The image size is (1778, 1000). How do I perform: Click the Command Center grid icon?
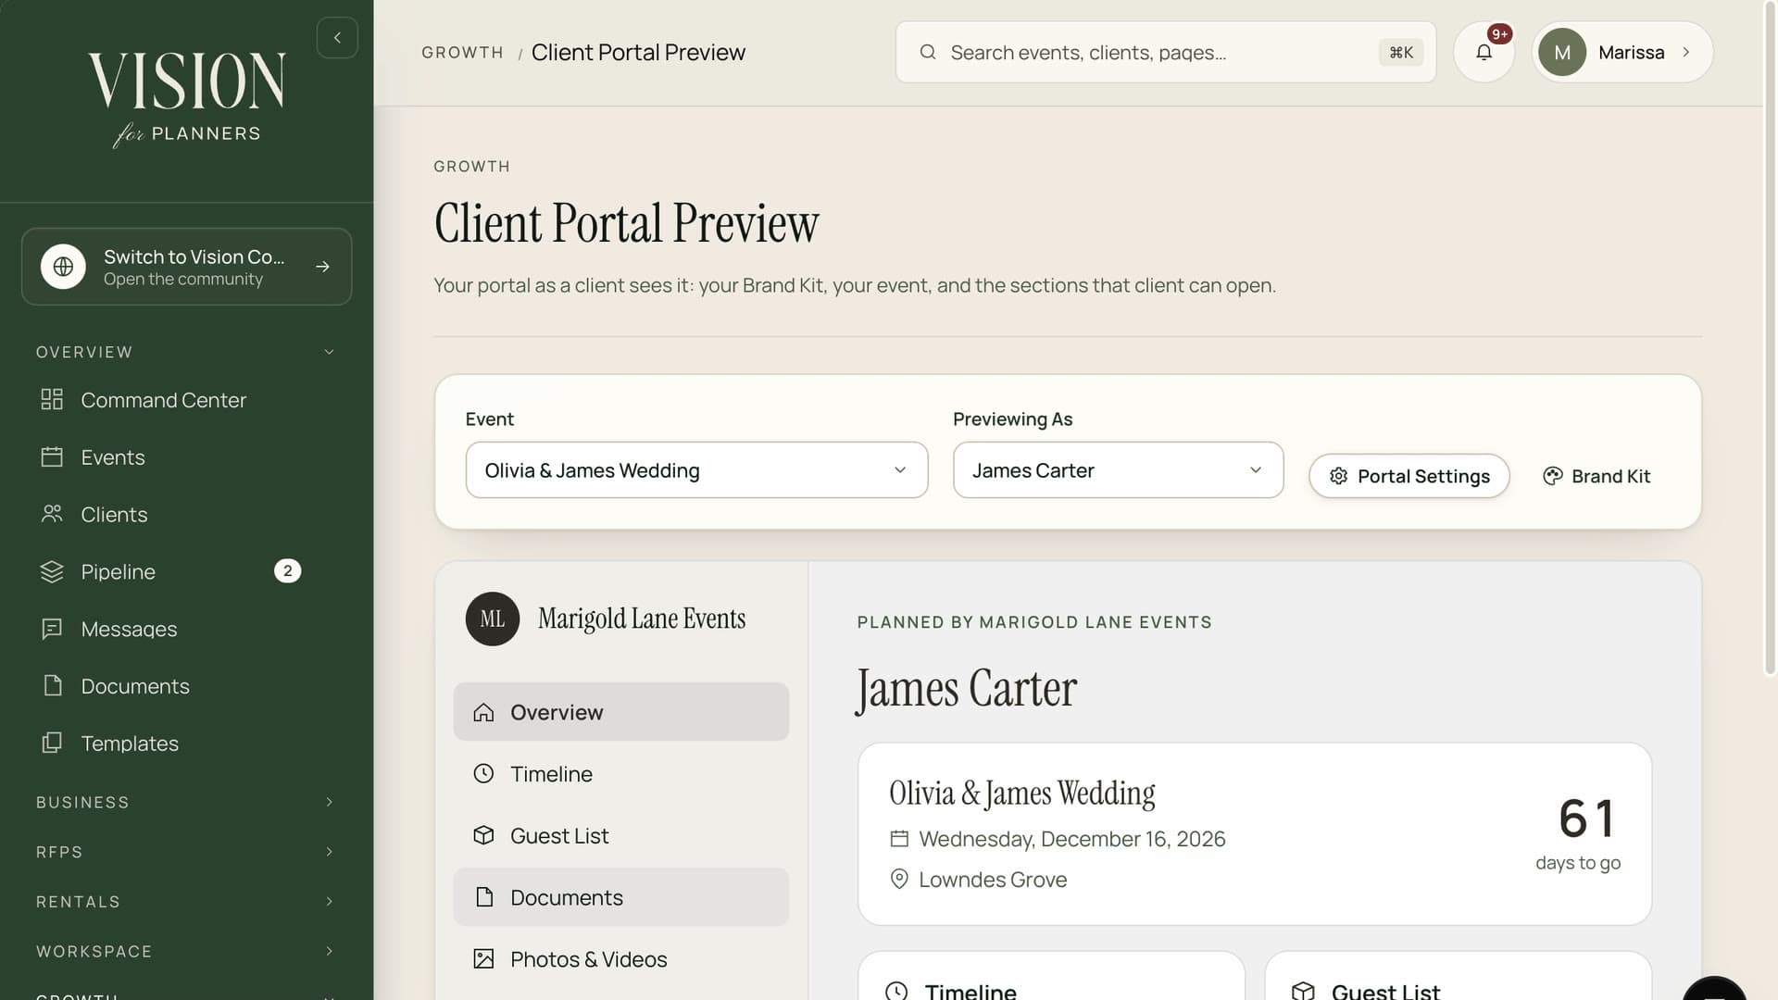coord(52,400)
